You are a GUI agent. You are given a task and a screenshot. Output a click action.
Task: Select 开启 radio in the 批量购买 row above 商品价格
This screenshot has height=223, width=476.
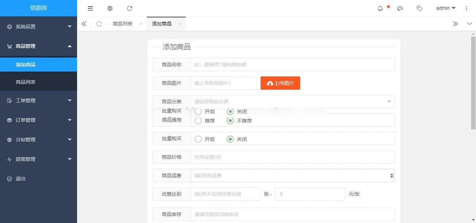tap(198, 139)
